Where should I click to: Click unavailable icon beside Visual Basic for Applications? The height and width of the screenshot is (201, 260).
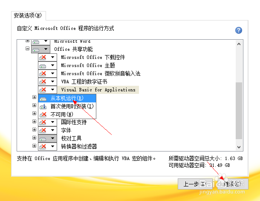point(43,90)
